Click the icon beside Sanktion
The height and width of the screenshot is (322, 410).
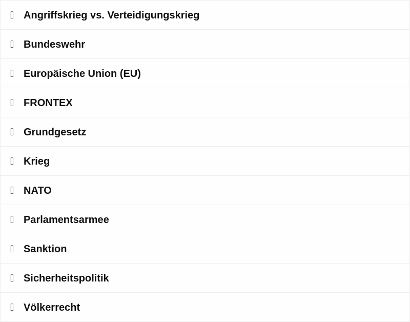(12, 249)
